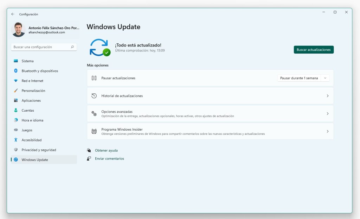Expand Programa Windows Insider via chevron
360x219 pixels.
point(327,131)
